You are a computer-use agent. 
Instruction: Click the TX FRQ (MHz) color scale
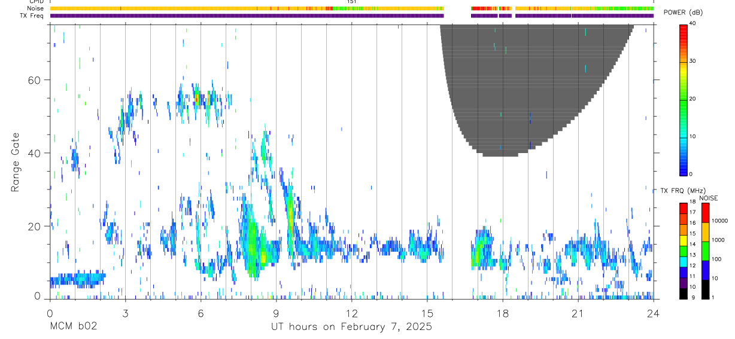[x=684, y=251]
